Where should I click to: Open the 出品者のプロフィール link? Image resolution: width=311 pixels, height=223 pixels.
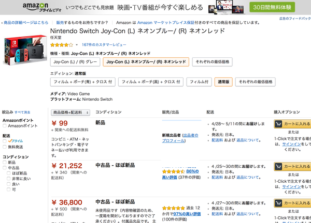[180, 138]
